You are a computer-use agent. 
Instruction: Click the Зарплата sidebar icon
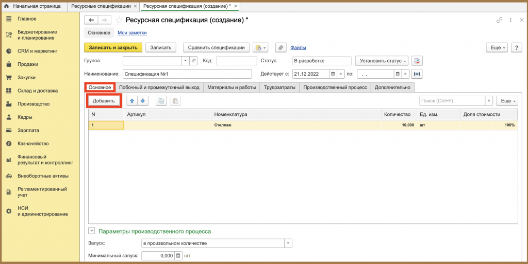[9, 130]
